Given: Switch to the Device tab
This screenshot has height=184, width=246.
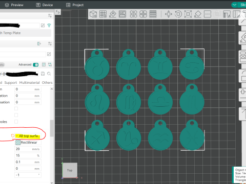Looking at the screenshot, I should pos(45,5).
